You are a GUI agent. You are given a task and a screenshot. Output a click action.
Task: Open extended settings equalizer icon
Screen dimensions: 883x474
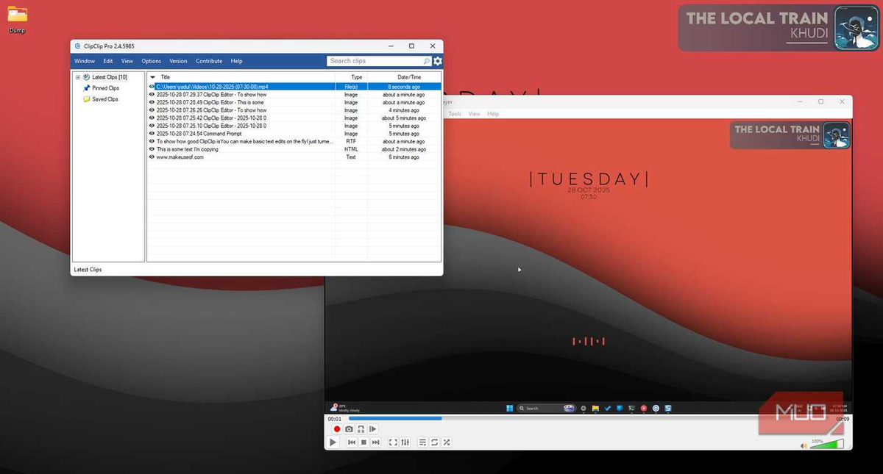(405, 442)
